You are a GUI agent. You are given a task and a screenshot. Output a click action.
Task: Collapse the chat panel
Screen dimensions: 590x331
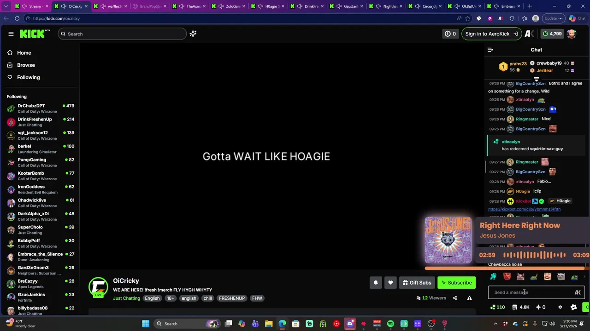[x=490, y=50]
